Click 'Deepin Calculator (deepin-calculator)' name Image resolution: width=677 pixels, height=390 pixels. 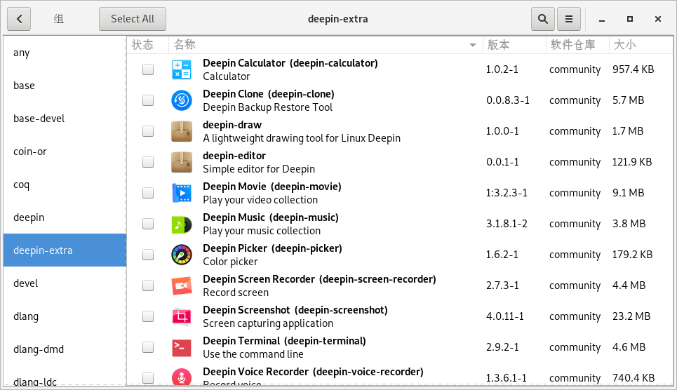tap(290, 63)
